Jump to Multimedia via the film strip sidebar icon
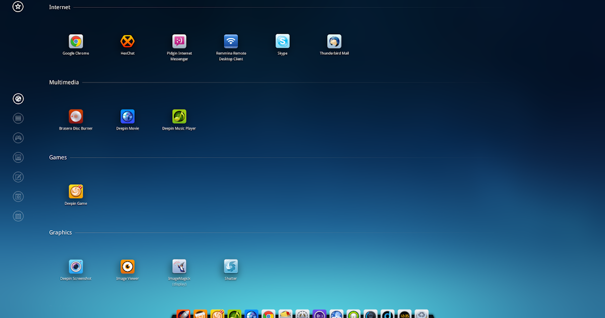 click(18, 119)
